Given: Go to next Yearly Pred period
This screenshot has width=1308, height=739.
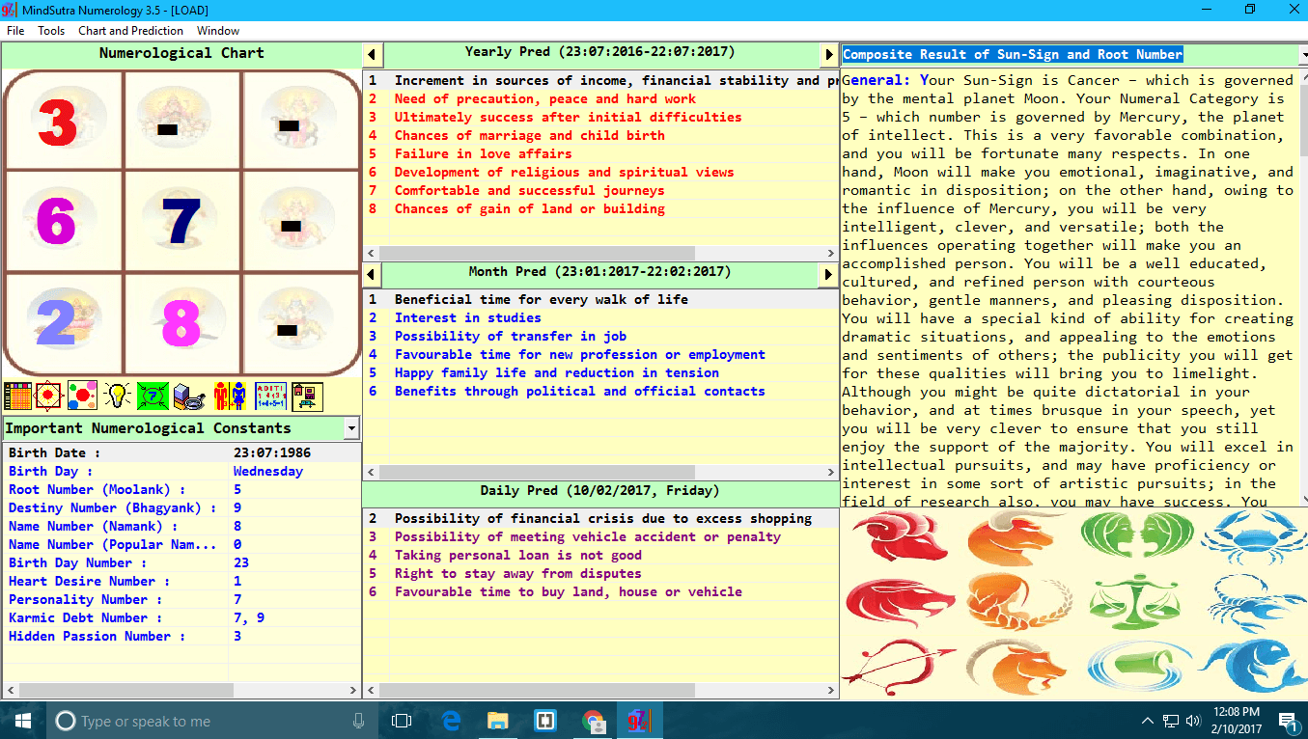Looking at the screenshot, I should [829, 55].
